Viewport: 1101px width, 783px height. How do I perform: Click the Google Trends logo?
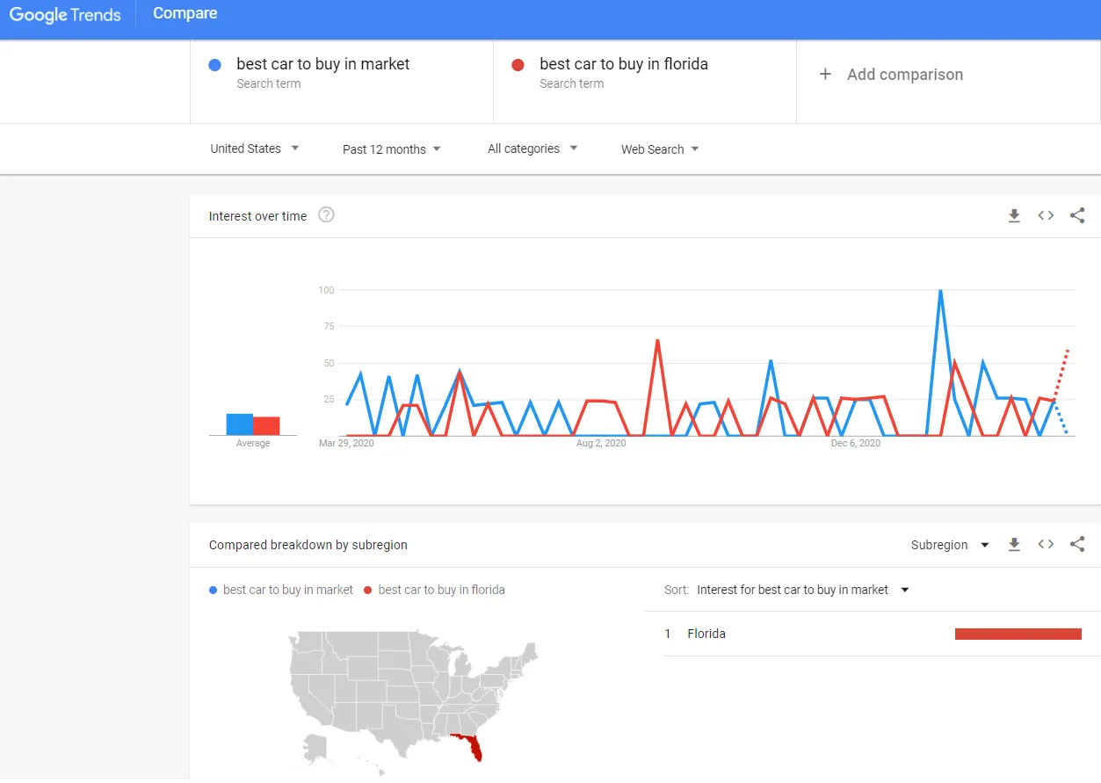(65, 15)
